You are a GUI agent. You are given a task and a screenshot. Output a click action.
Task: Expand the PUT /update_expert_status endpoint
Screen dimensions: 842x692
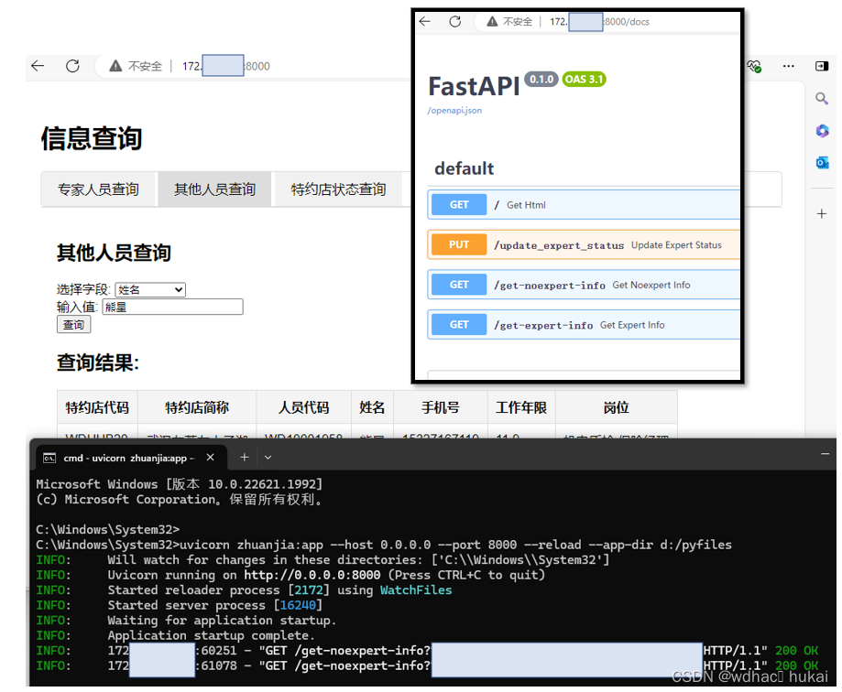click(584, 244)
